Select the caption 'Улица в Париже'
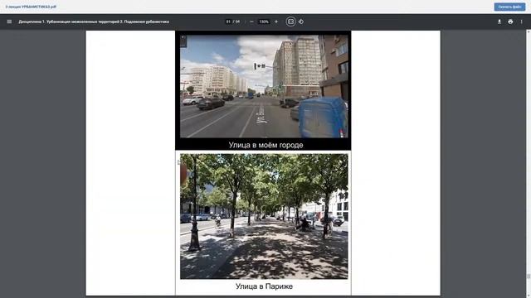Screen dimensions: 531x298 [264, 286]
